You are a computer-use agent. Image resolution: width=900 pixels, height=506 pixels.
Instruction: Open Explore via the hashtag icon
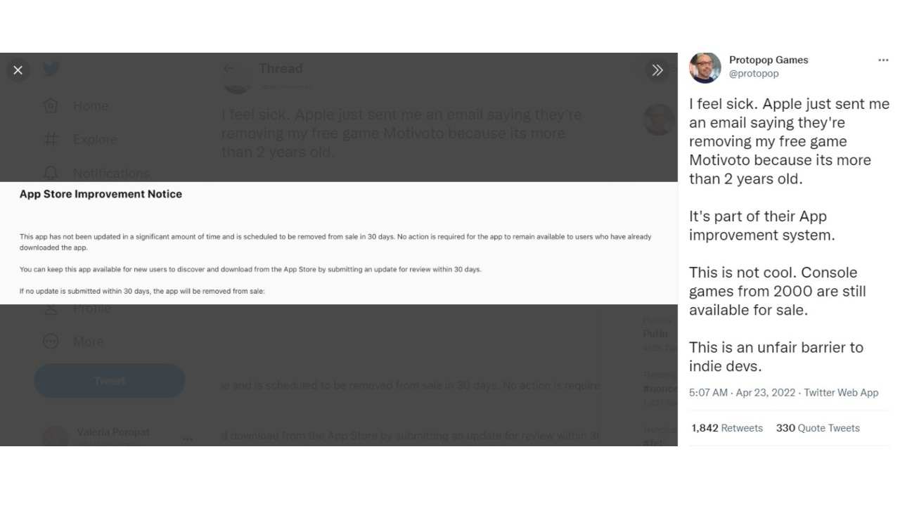click(51, 139)
